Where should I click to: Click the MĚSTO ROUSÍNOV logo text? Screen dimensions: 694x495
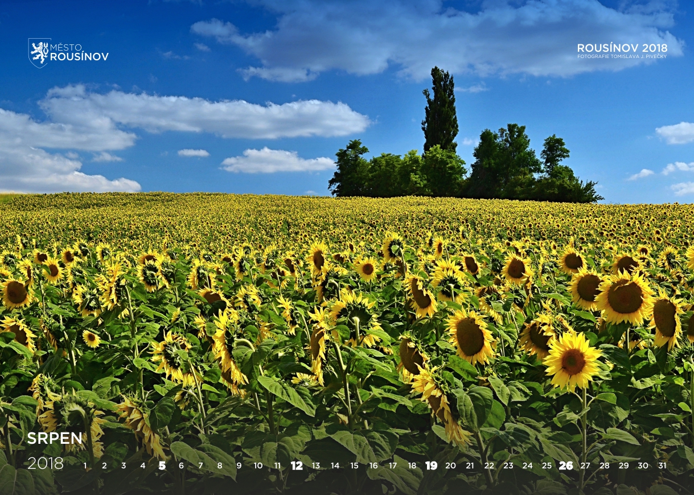pos(79,52)
